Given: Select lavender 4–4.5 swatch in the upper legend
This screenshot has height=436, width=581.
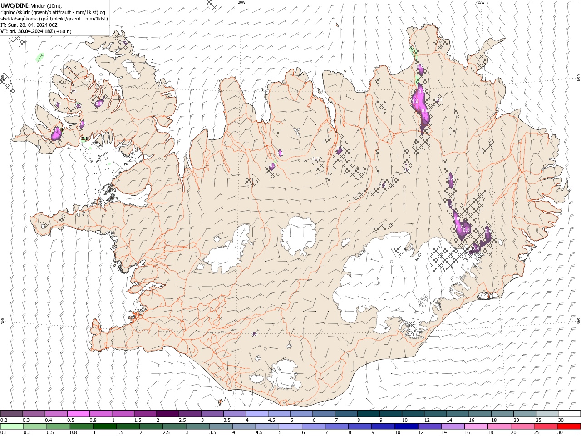Looking at the screenshot, I should (256, 414).
